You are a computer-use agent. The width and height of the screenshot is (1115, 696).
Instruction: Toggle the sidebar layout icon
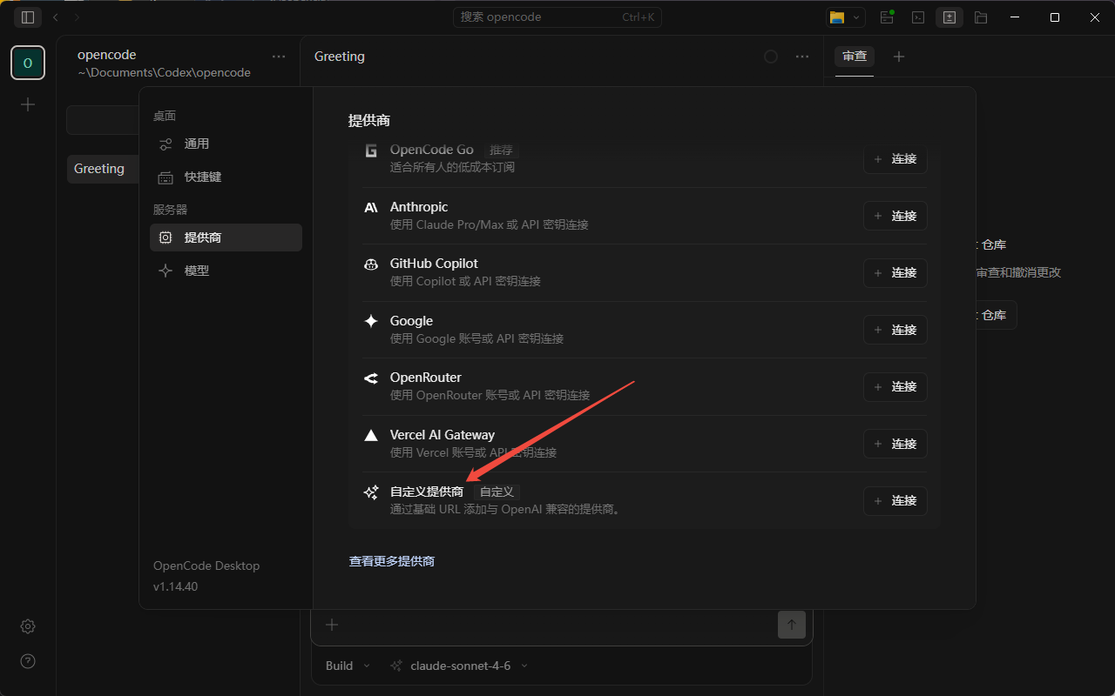(28, 17)
